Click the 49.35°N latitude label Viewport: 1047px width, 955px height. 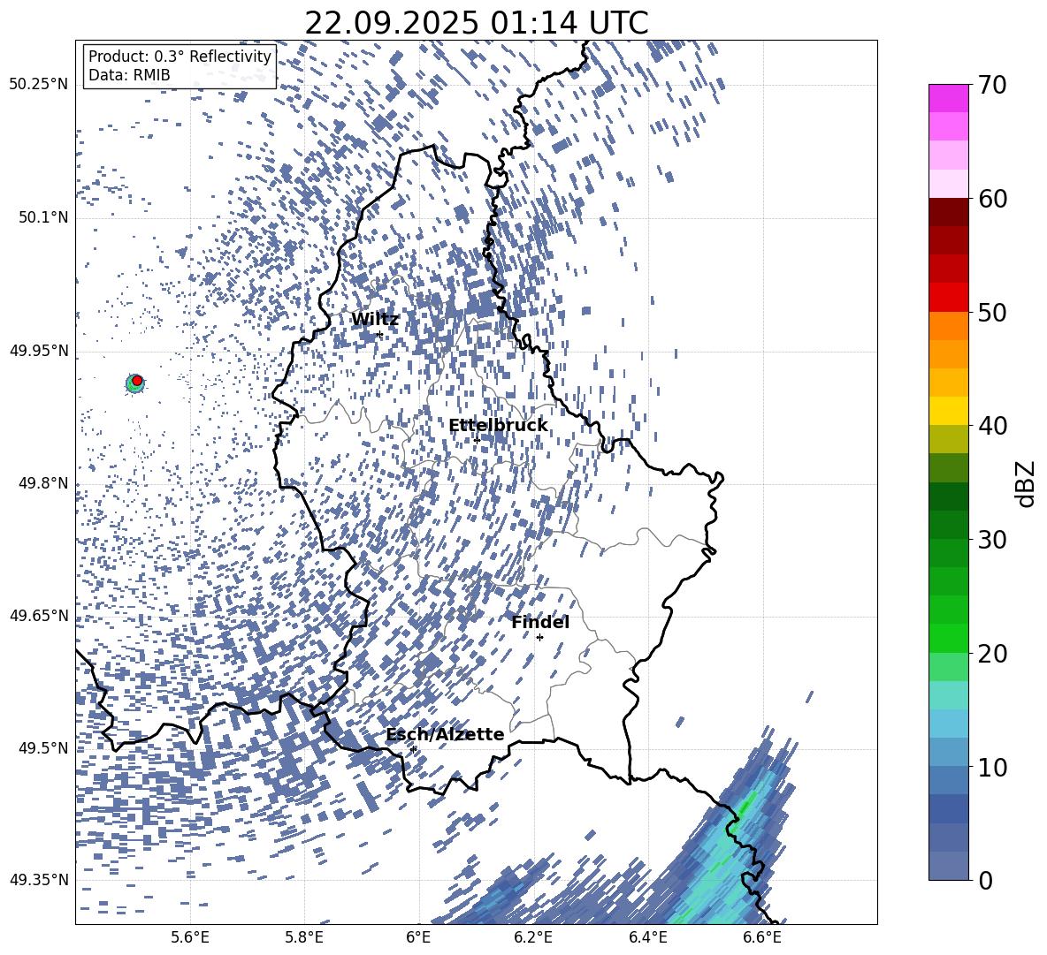39,880
